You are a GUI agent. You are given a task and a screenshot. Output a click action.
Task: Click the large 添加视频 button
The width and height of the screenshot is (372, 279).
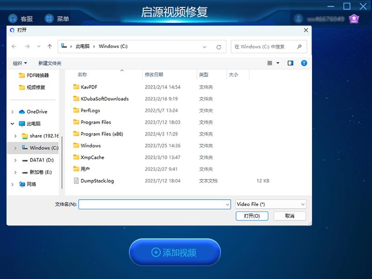coord(174,252)
